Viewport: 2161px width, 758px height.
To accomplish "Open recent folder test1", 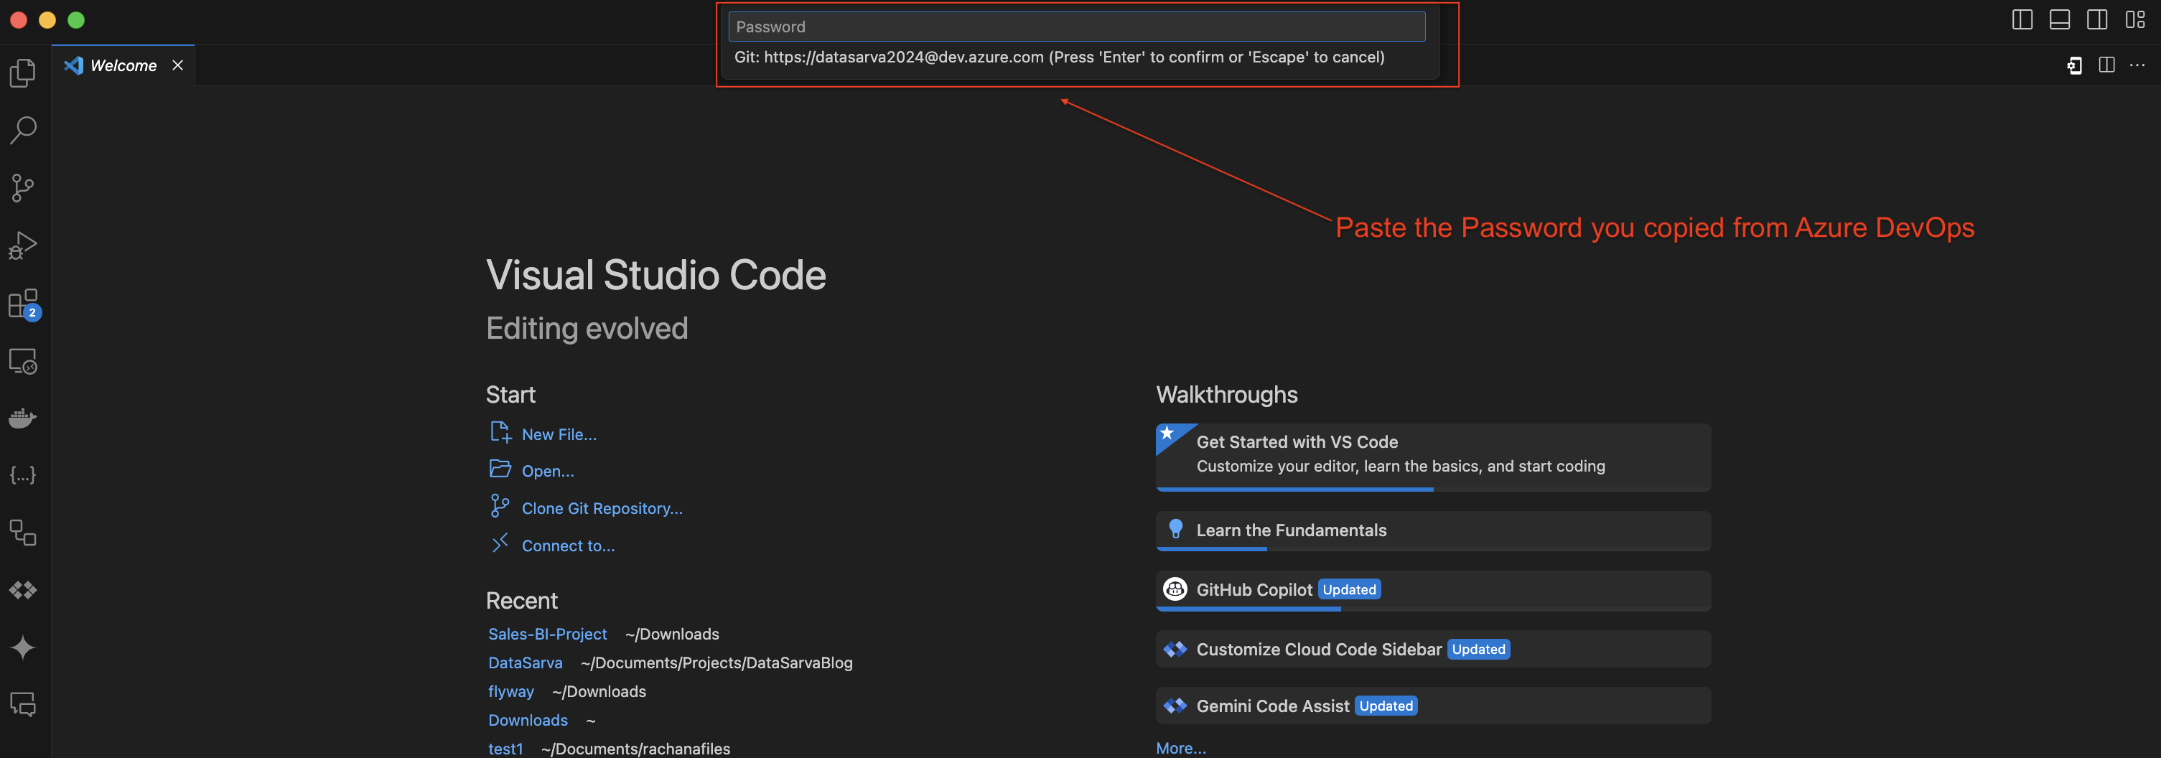I will 505,749.
